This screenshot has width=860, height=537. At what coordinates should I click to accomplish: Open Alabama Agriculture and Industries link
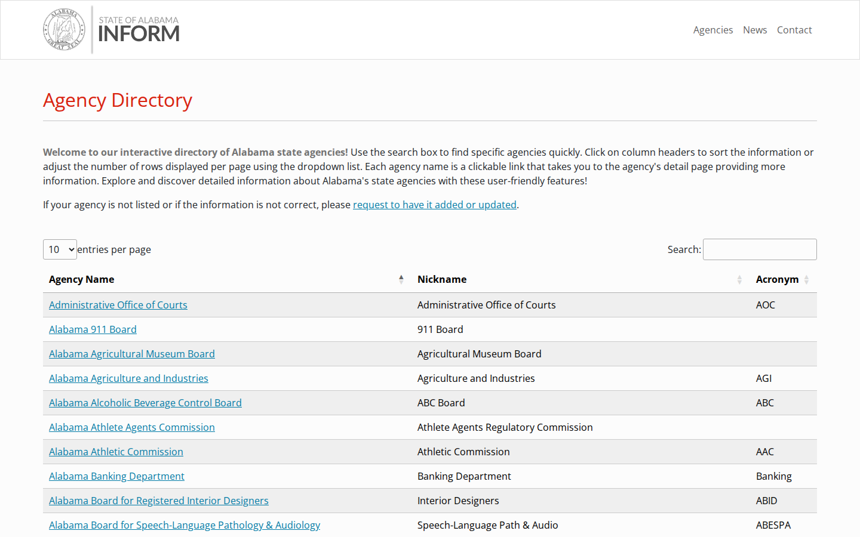click(128, 378)
